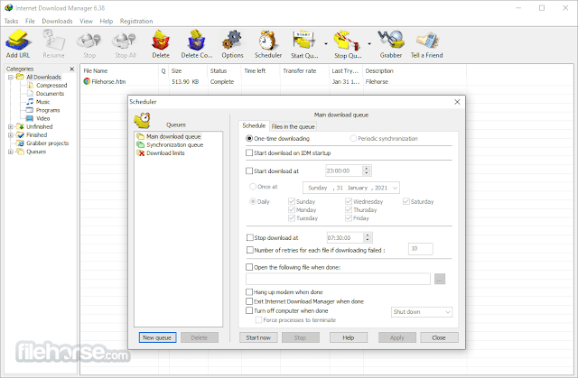Close the Scheduler dialog with X
The width and height of the screenshot is (578, 378).
pos(457,102)
